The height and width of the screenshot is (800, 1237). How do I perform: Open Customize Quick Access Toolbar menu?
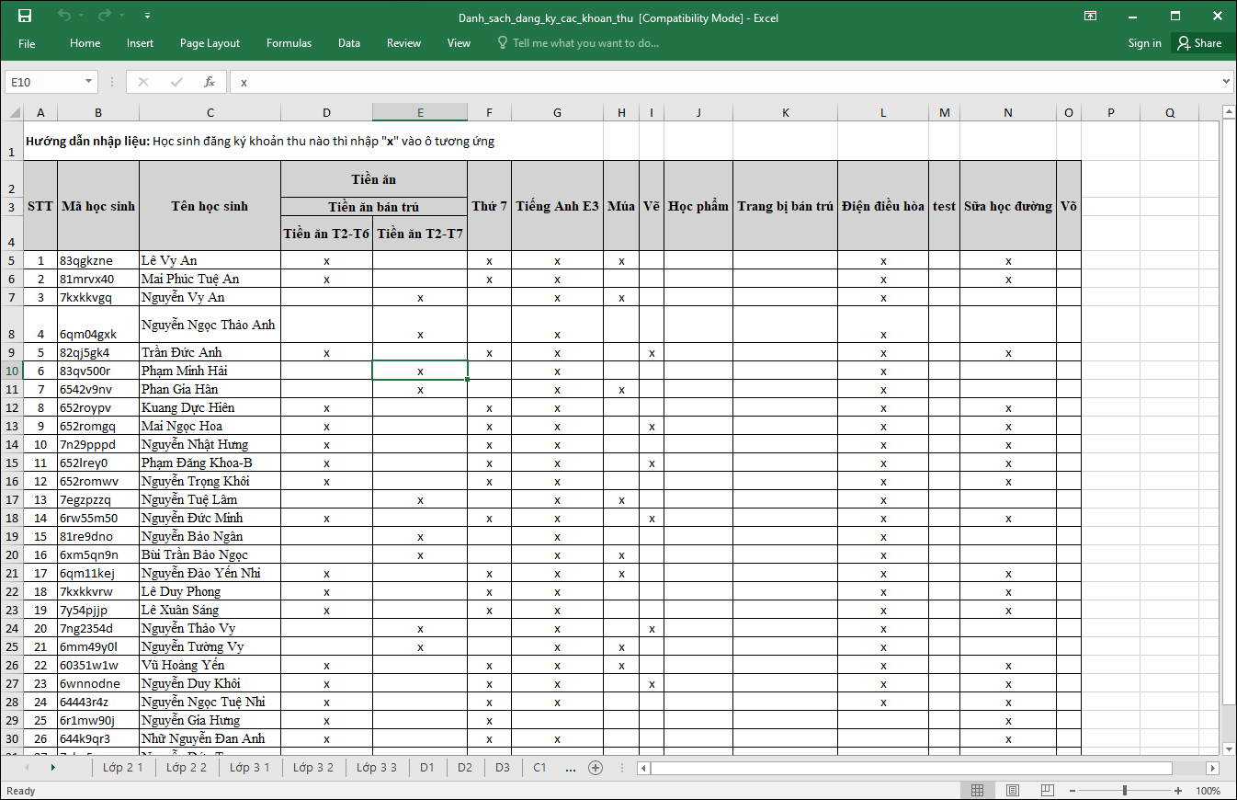(x=148, y=16)
